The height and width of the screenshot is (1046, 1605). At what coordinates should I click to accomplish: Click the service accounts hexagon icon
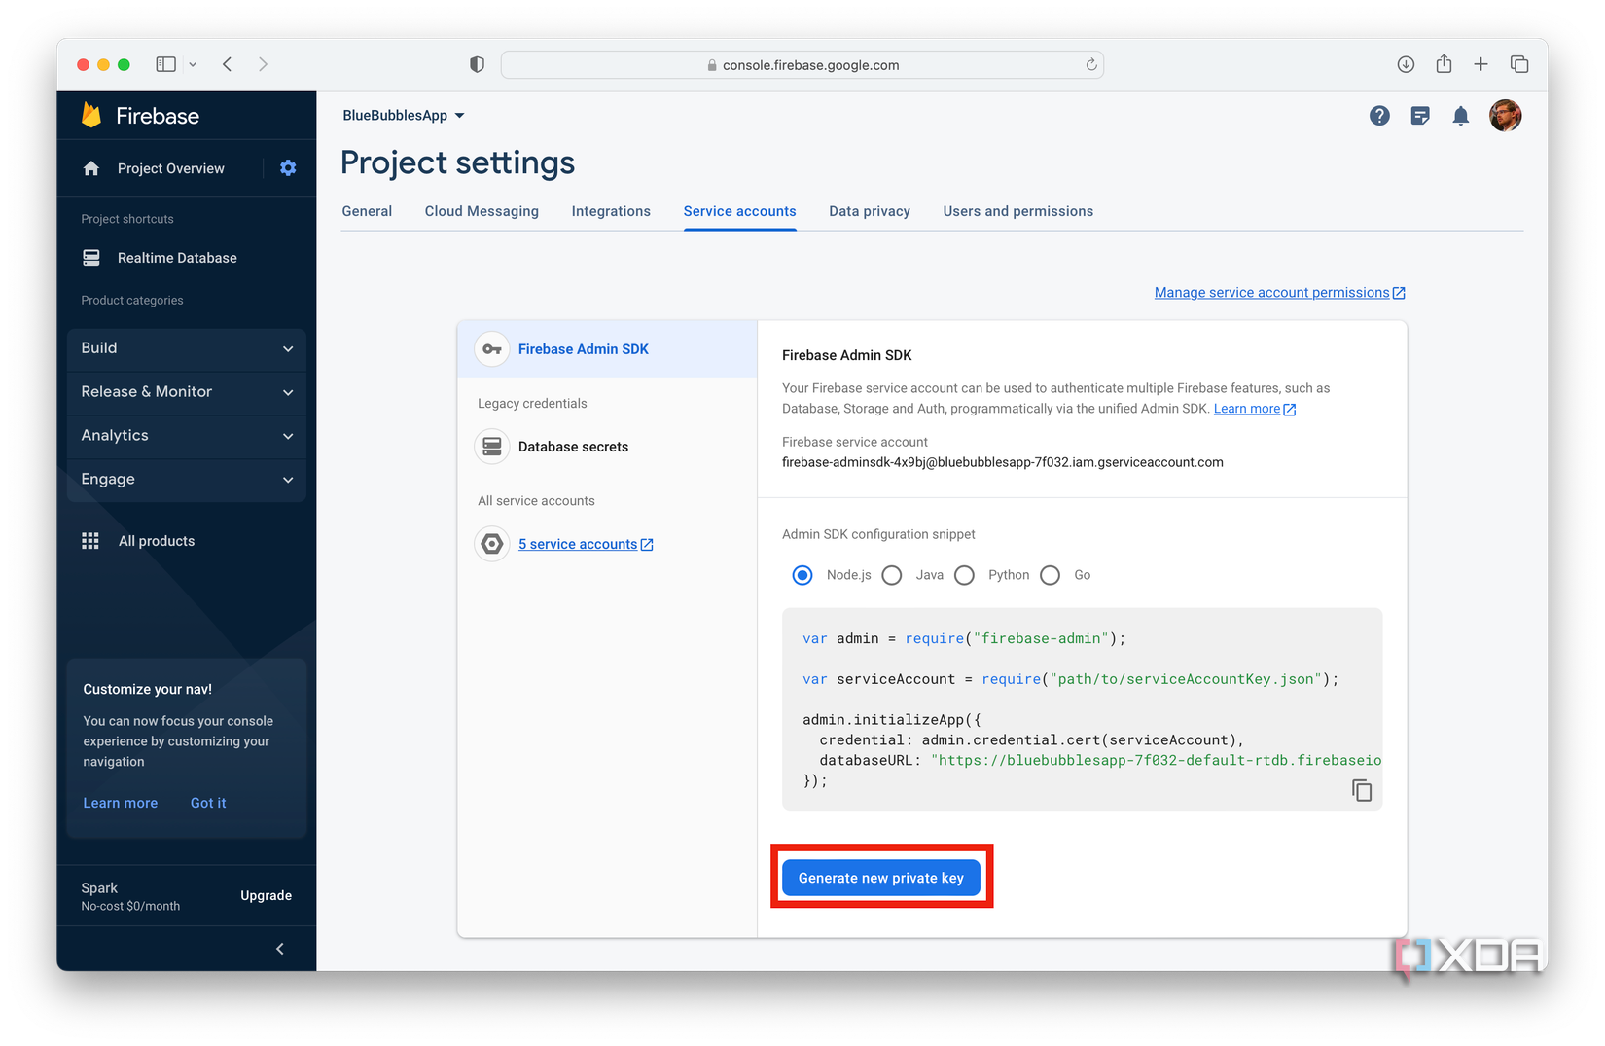point(492,544)
